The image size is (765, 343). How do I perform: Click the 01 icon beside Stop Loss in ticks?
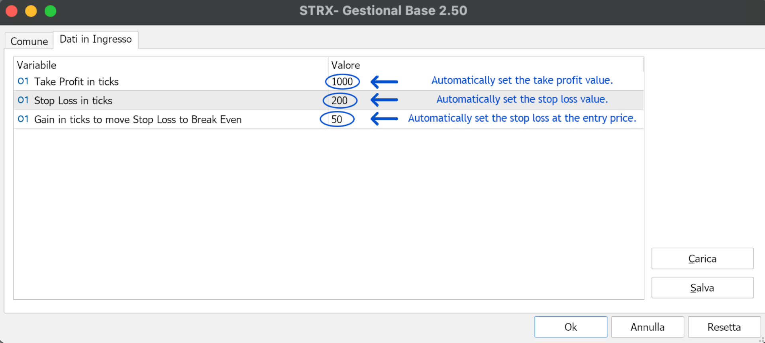[x=23, y=100]
